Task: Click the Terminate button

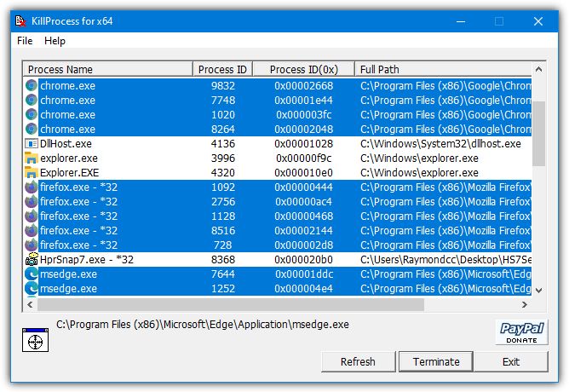Action: (x=436, y=361)
